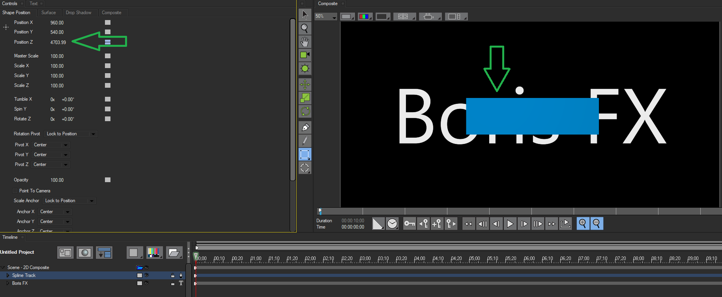
Task: Click the sphere preview button in timeline
Action: [x=85, y=253]
